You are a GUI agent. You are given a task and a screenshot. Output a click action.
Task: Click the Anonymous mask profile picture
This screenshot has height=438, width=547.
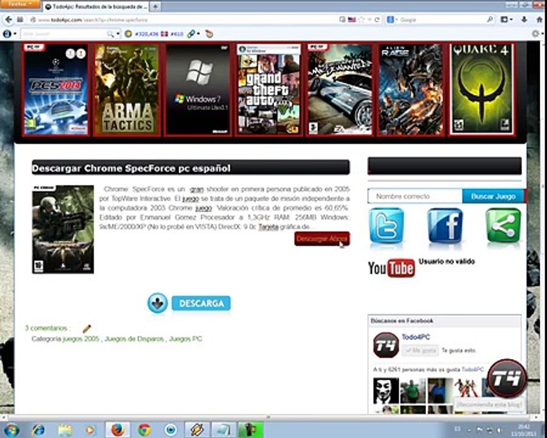(x=386, y=391)
